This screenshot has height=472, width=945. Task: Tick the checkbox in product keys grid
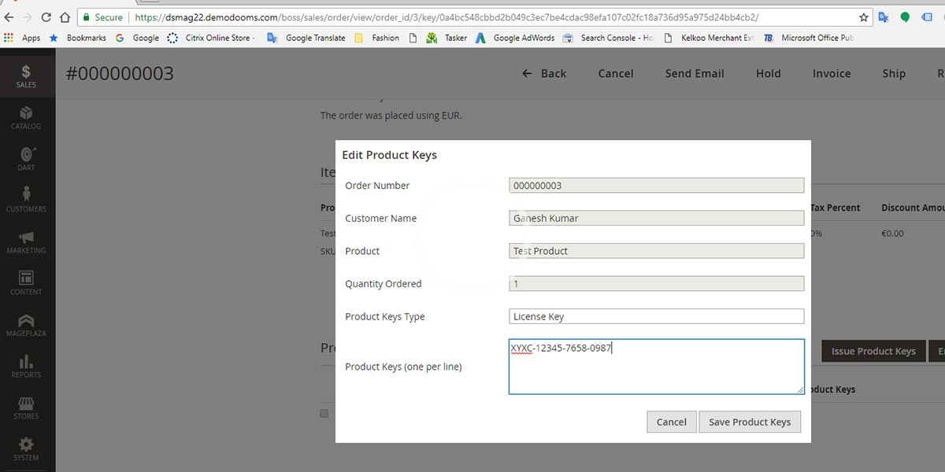pyautogui.click(x=324, y=414)
